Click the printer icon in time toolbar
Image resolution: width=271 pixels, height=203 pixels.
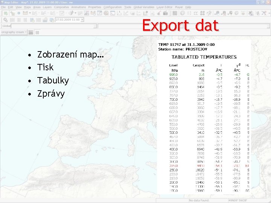point(45,20)
